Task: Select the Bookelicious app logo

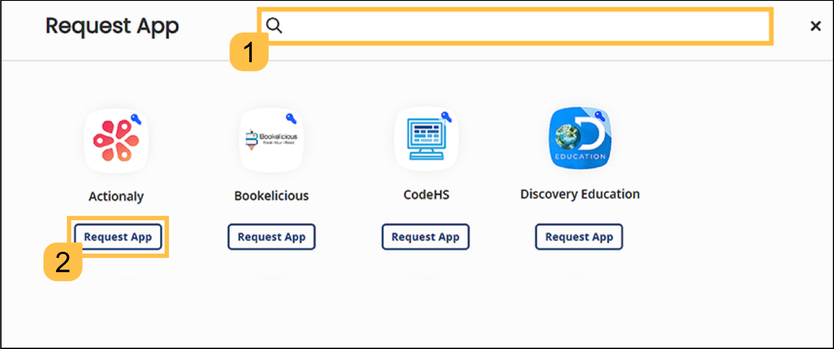Action: pyautogui.click(x=271, y=140)
